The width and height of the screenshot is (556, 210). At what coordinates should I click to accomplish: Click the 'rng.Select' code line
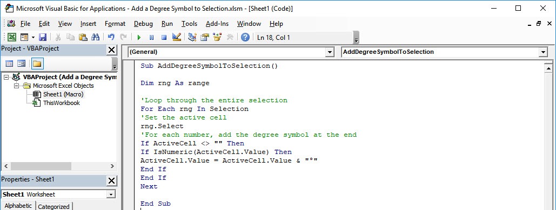click(162, 126)
